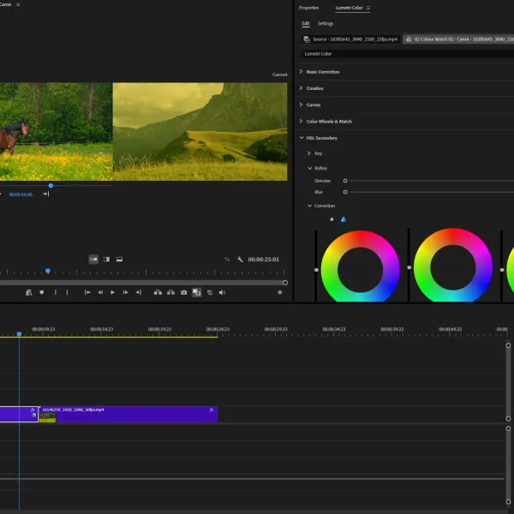Image resolution: width=514 pixels, height=514 pixels.
Task: Click the Export Frame camera icon
Action: pyautogui.click(x=183, y=292)
